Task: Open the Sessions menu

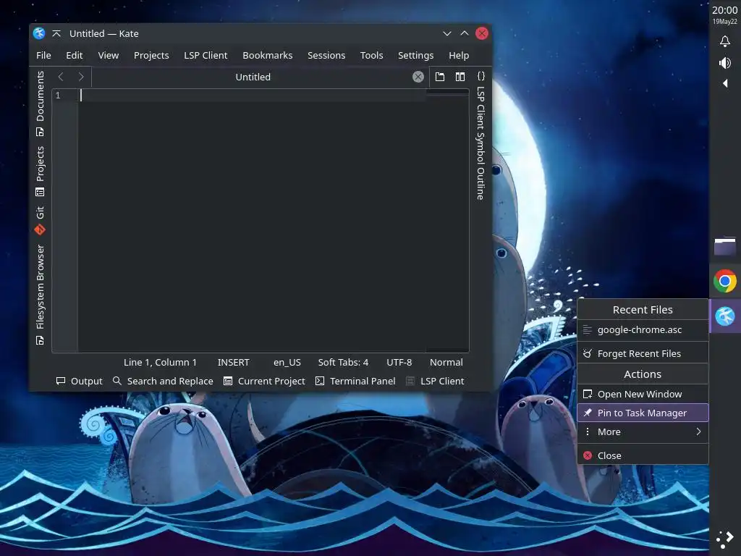Action: click(x=326, y=55)
